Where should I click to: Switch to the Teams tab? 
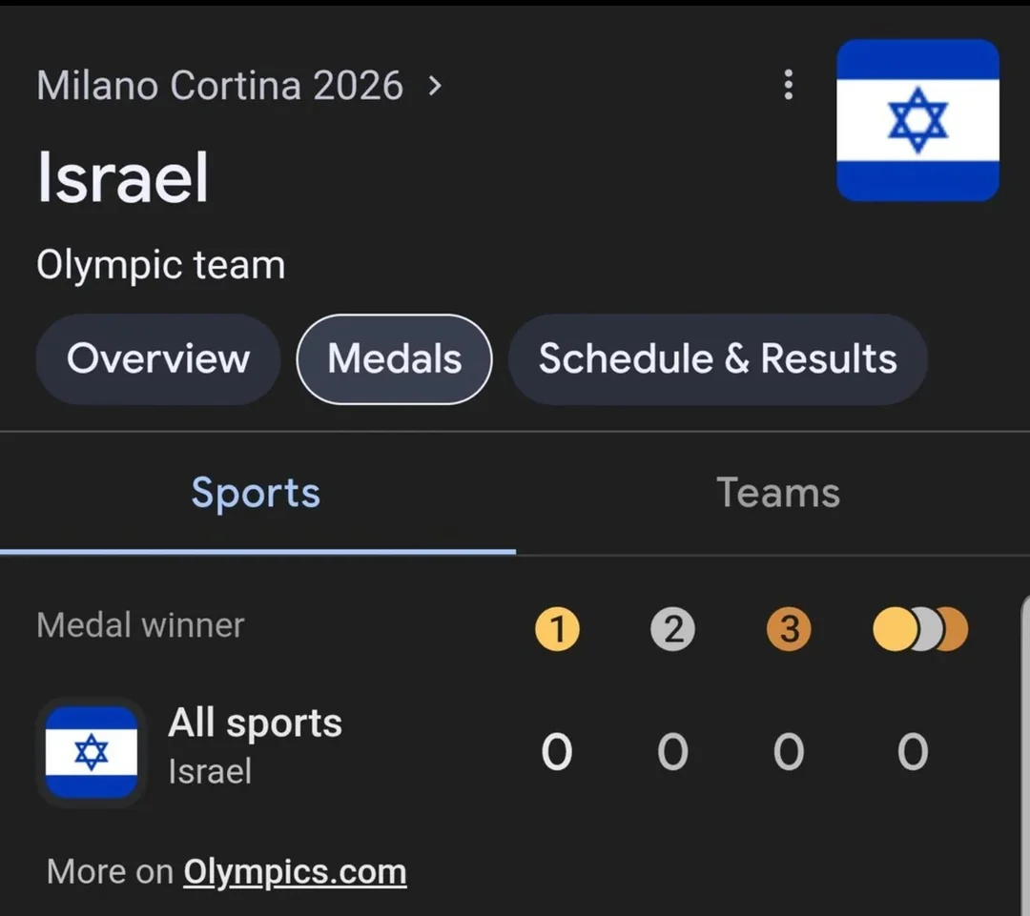pos(777,493)
